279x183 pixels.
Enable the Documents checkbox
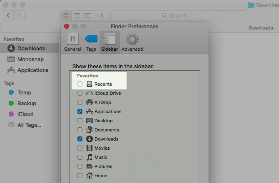tap(80, 130)
